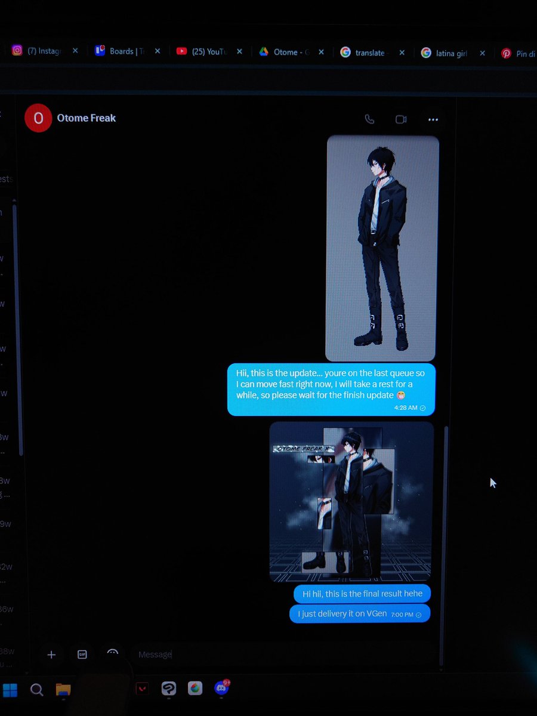Open the final result collage image
Viewport: 537px width, 716px height.
351,501
